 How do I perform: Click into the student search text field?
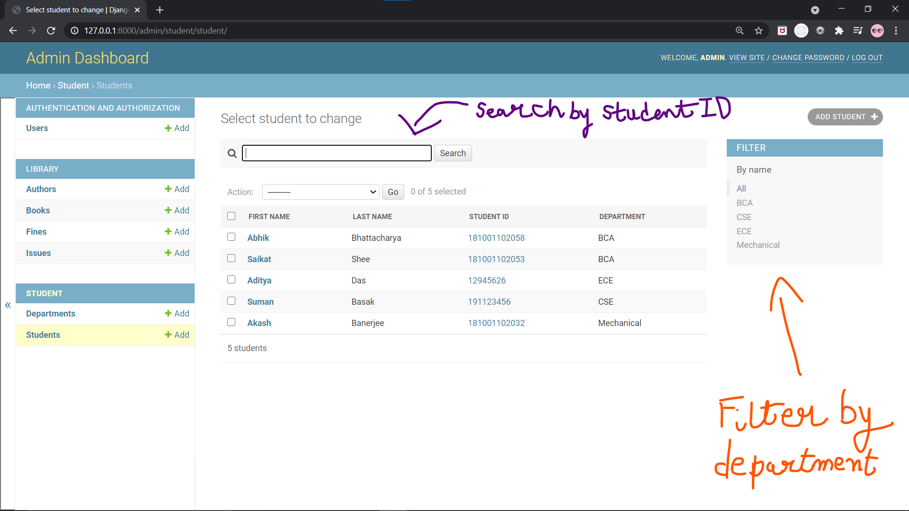tap(337, 153)
